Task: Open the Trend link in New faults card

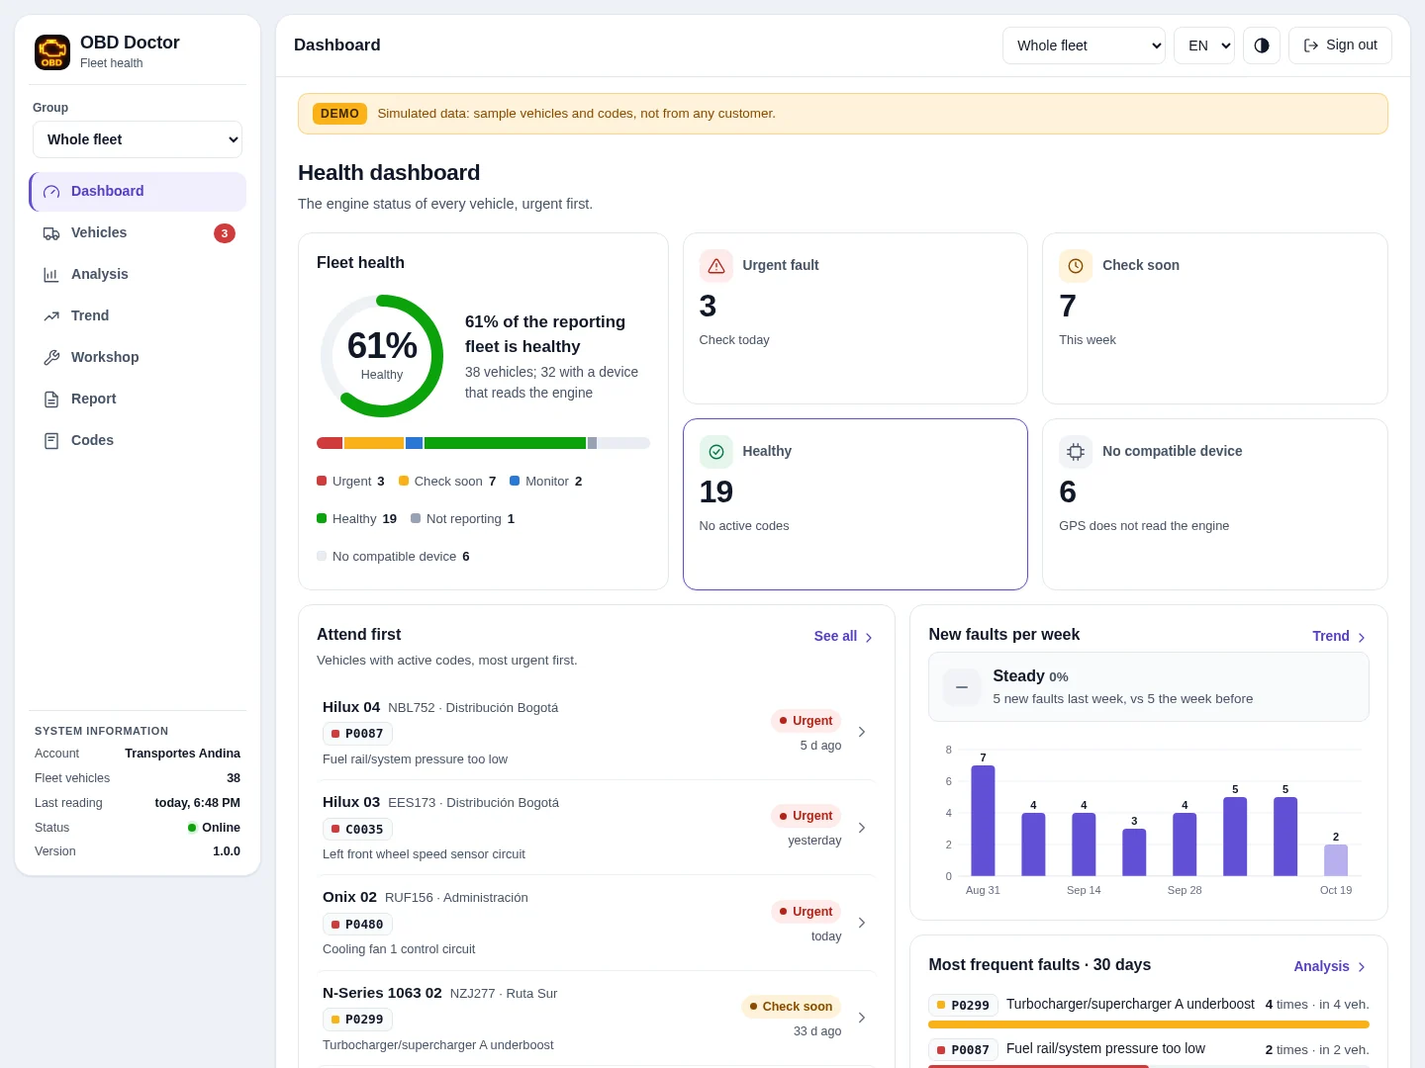Action: coord(1340,637)
